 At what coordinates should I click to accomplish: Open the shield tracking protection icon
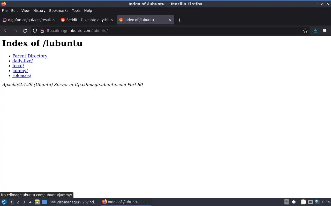(x=35, y=31)
